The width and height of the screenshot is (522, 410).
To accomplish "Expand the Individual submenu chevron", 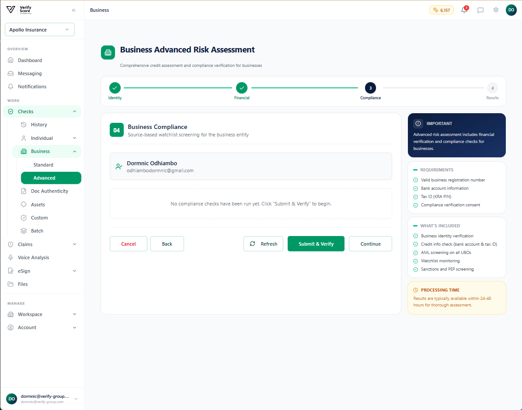I will pyautogui.click(x=75, y=138).
